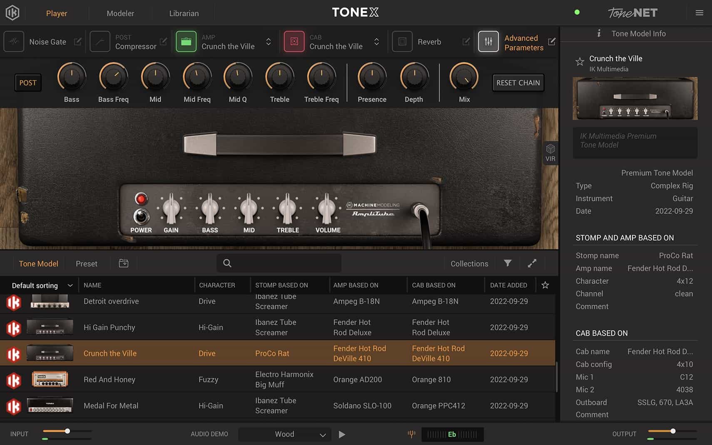Click the amp VOLUME knob
The width and height of the screenshot is (712, 445).
pyautogui.click(x=327, y=209)
